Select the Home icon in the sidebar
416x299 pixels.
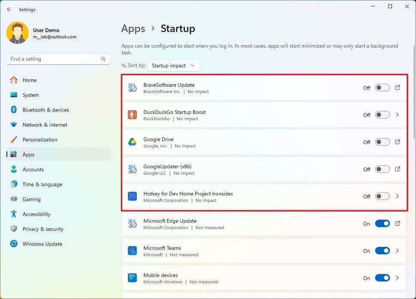click(x=13, y=80)
